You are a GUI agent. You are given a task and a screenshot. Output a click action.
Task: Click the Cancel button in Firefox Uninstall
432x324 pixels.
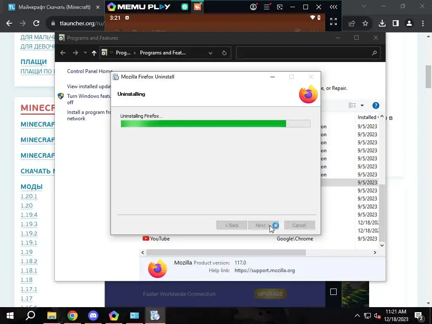(x=300, y=225)
